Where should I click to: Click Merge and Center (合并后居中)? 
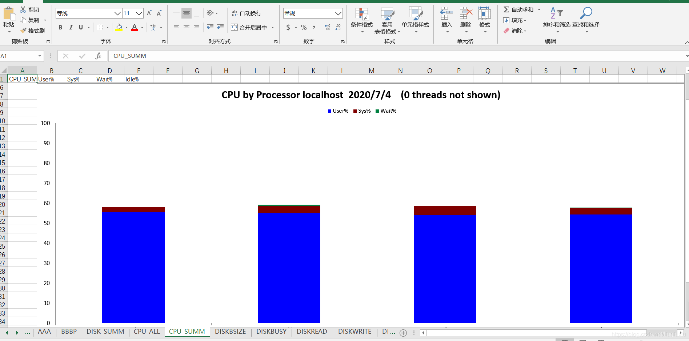coord(249,27)
